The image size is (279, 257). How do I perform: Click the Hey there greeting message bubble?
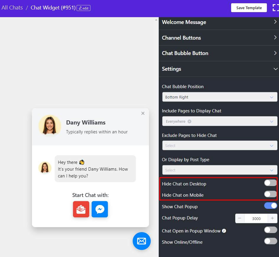point(95,169)
